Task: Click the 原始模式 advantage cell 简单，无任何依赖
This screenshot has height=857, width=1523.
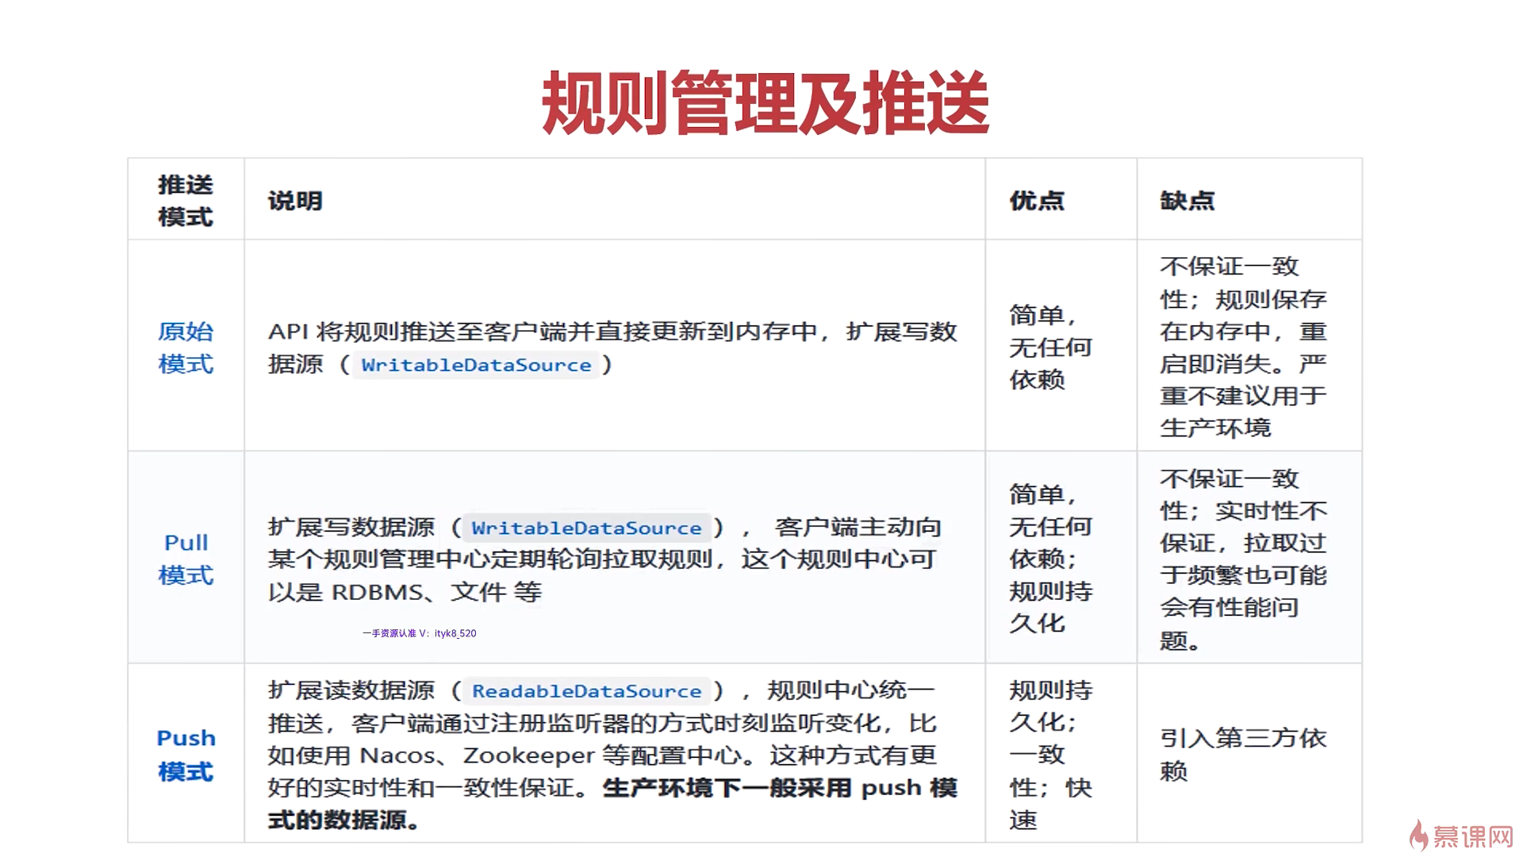Action: coord(1049,347)
